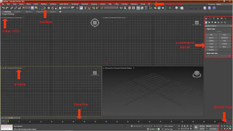The height and width of the screenshot is (131, 233).
Task: Click the Torus primitive button
Action: pos(211,44)
